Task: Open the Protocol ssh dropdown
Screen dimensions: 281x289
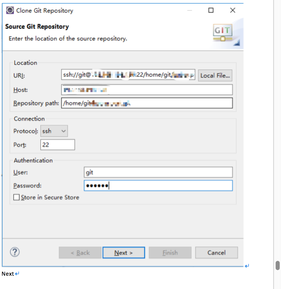Action: pyautogui.click(x=54, y=131)
